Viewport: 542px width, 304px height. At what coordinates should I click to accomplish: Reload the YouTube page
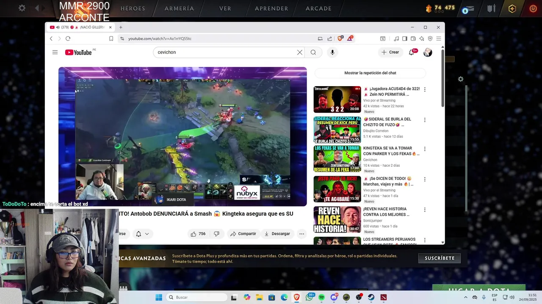click(68, 38)
